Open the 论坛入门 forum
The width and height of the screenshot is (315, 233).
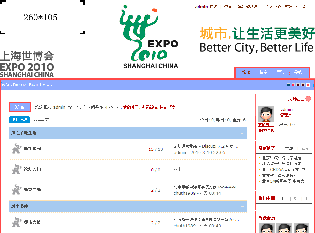(x=32, y=169)
